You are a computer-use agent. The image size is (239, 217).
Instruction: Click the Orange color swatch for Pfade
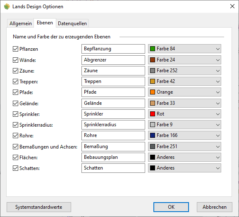(x=153, y=92)
